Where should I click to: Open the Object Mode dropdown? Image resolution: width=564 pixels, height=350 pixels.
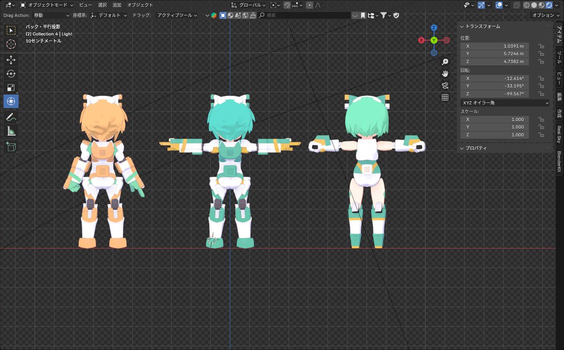(47, 5)
